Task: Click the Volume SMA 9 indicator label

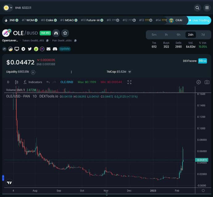Action: point(15,90)
